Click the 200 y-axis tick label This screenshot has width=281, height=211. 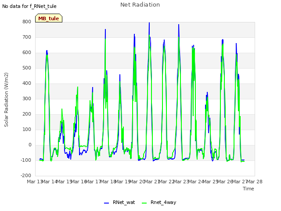27,114
